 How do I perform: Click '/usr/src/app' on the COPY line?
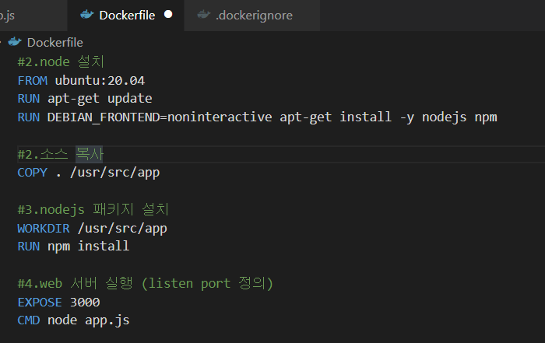pos(114,173)
